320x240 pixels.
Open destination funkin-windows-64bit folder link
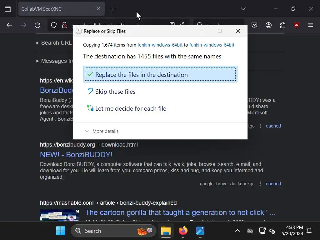[212, 45]
